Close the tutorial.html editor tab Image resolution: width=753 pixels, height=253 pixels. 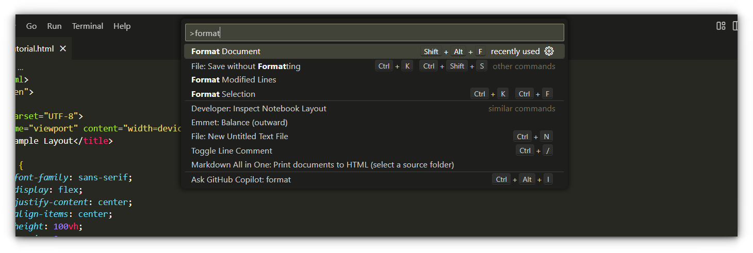63,48
